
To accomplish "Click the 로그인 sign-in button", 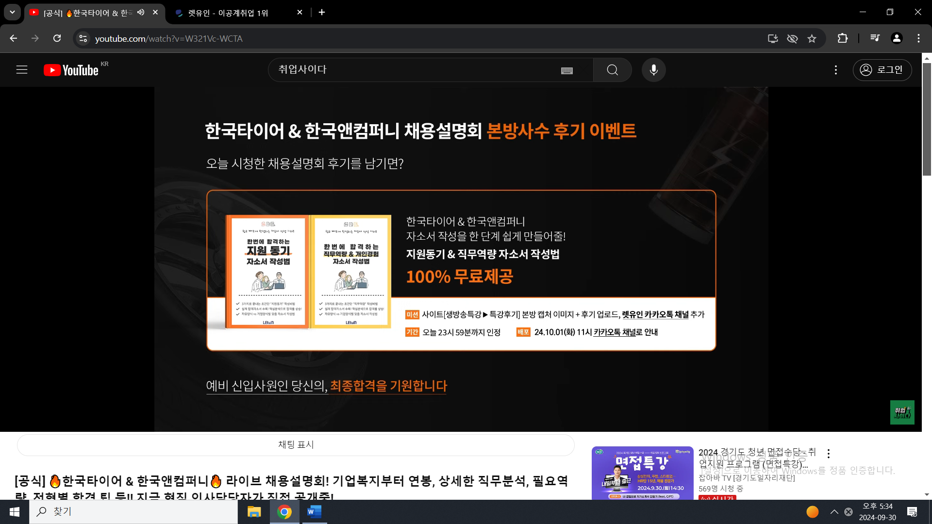I will pyautogui.click(x=882, y=70).
